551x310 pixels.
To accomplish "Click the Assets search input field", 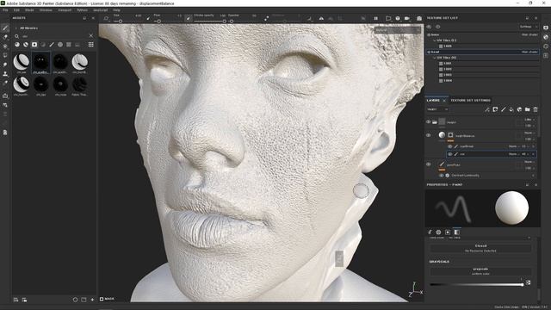I will click(x=54, y=36).
